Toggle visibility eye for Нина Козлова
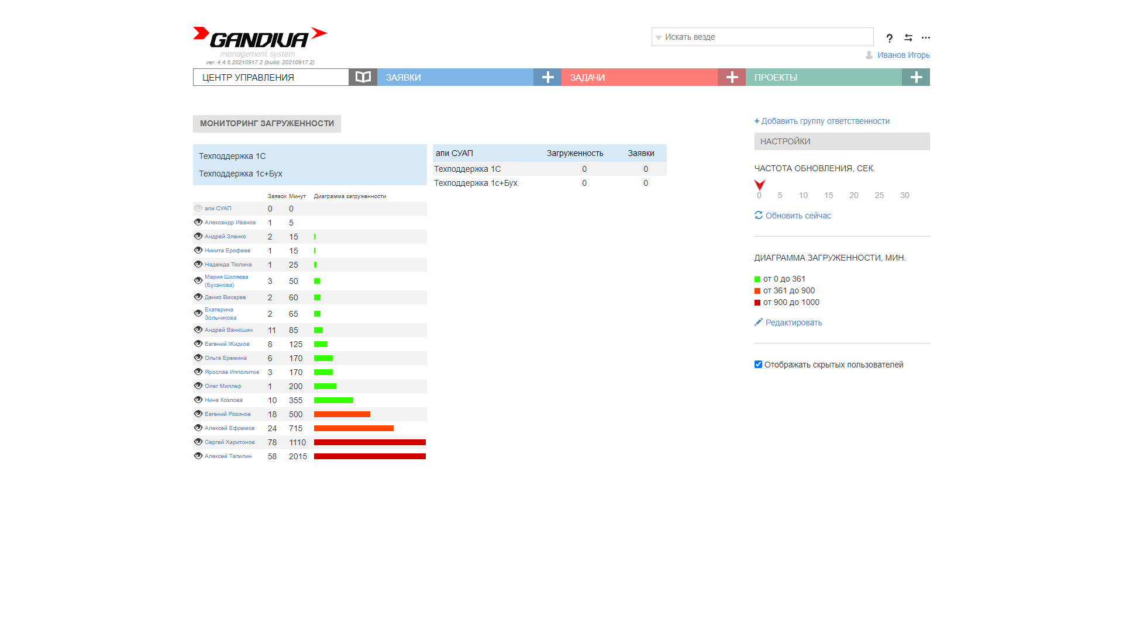 click(x=198, y=400)
